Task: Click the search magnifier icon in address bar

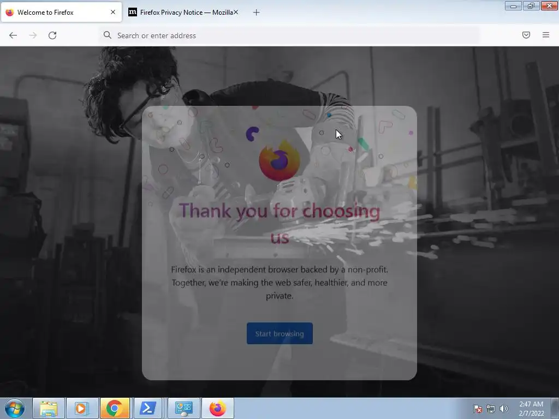Action: (108, 35)
